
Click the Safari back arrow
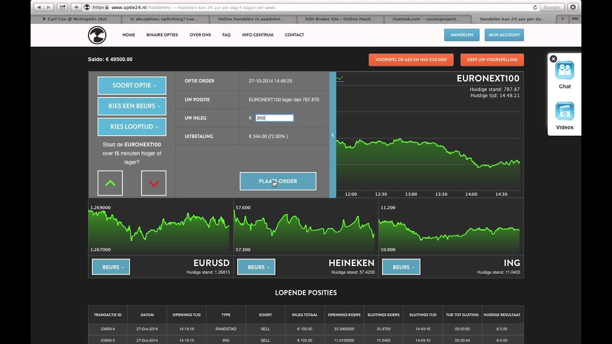click(39, 7)
